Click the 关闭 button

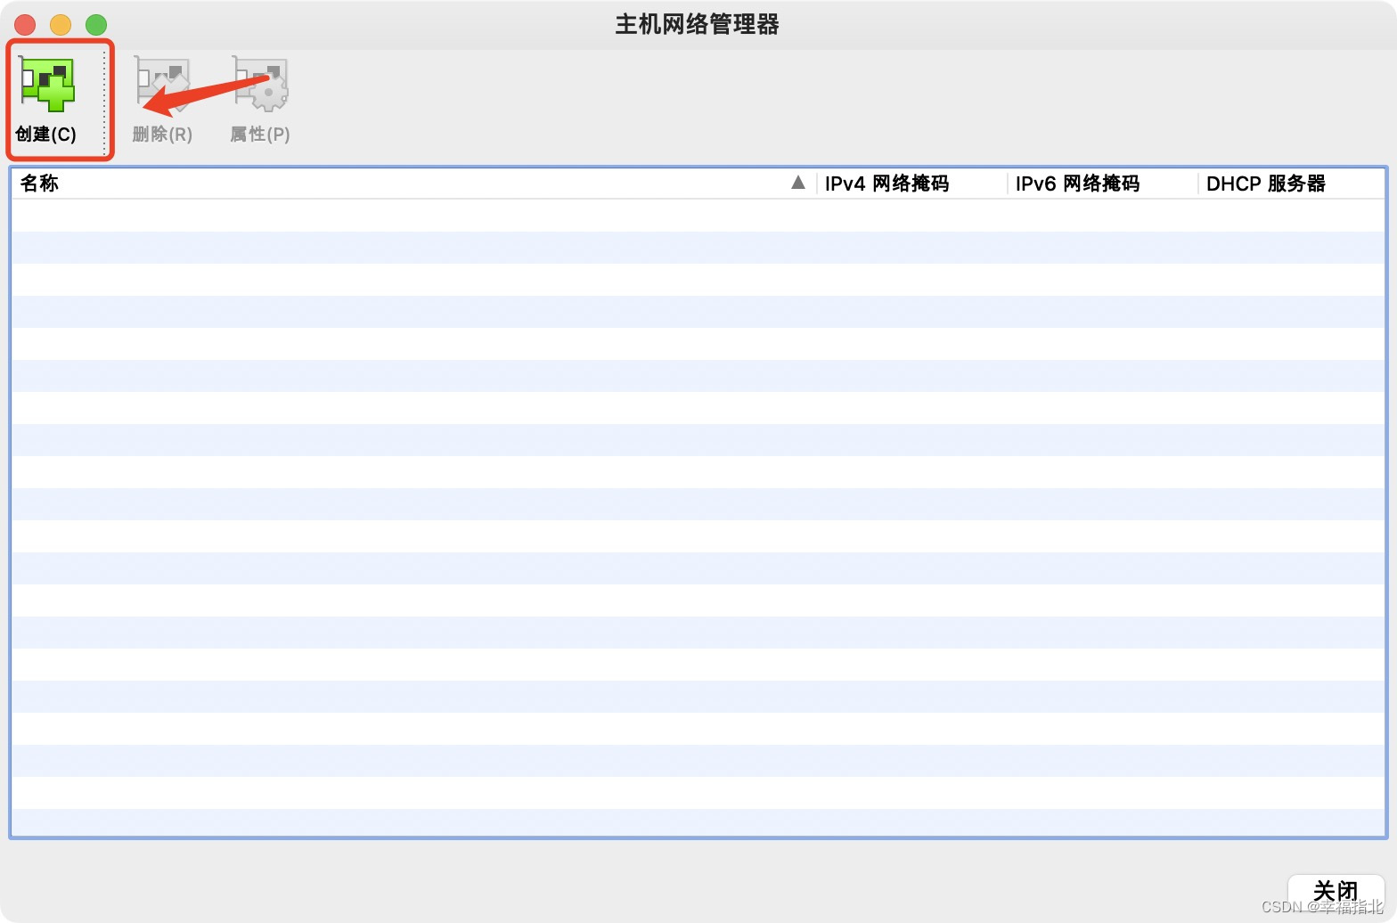pyautogui.click(x=1336, y=891)
